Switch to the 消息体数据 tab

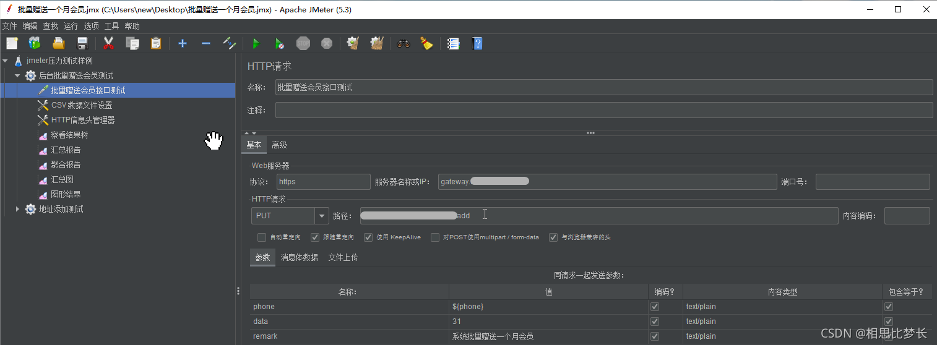pyautogui.click(x=299, y=257)
